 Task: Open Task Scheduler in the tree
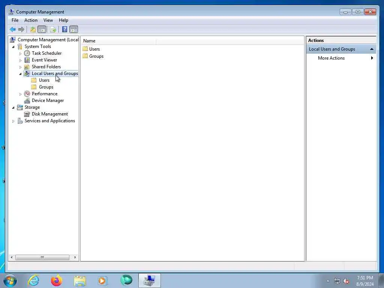pos(46,53)
